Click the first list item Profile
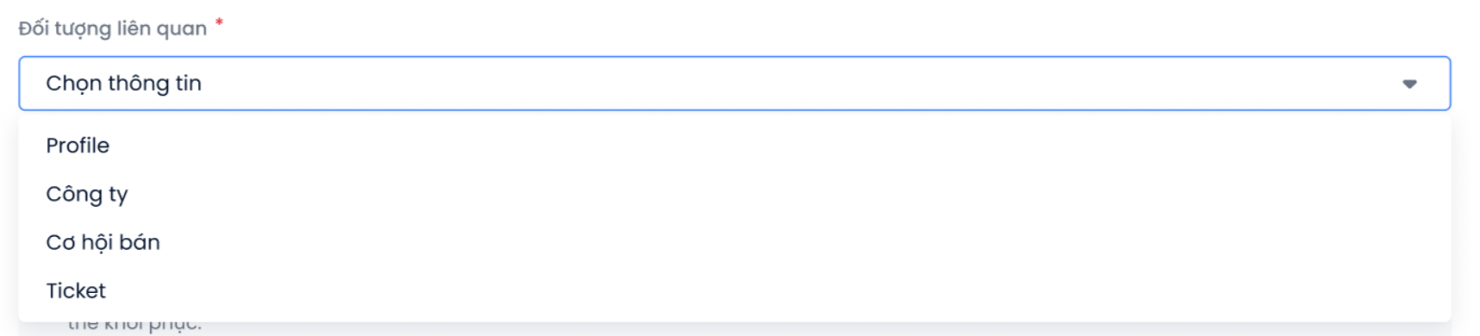Screen dimensions: 1480x336 [x=734, y=146]
